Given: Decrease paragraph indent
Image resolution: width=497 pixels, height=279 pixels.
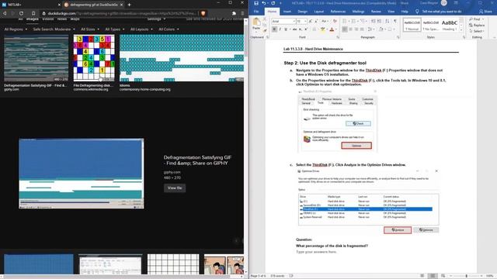Looking at the screenshot, I should (x=374, y=21).
